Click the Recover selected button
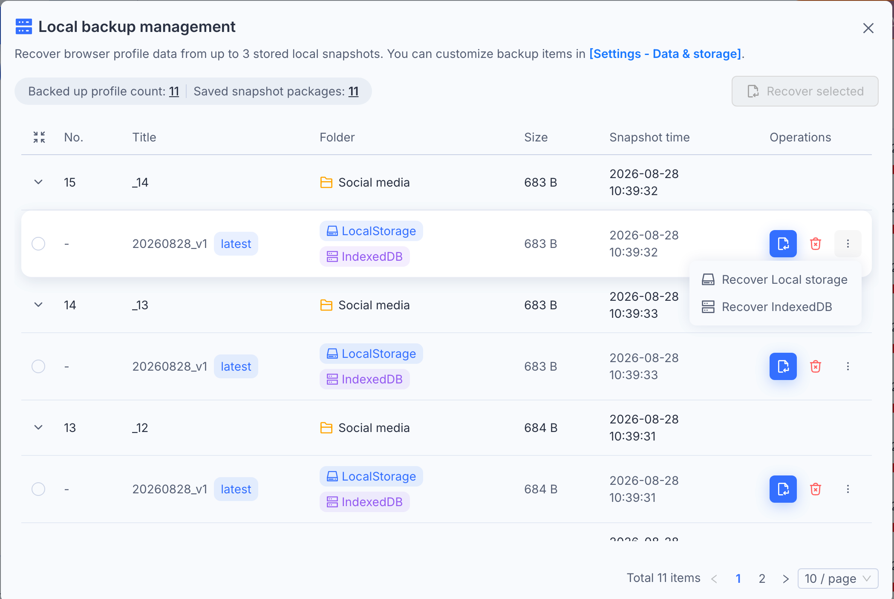Viewport: 894px width, 599px height. [x=805, y=91]
